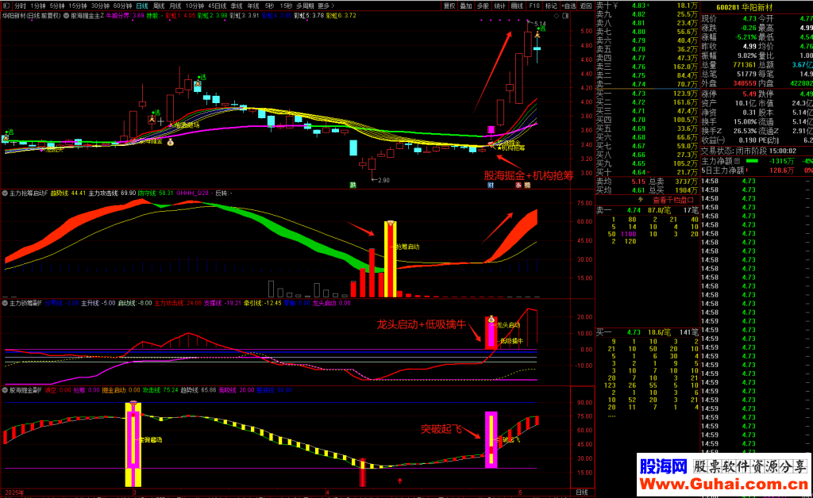
Task: Open the 更多 > period list
Action: point(326,6)
